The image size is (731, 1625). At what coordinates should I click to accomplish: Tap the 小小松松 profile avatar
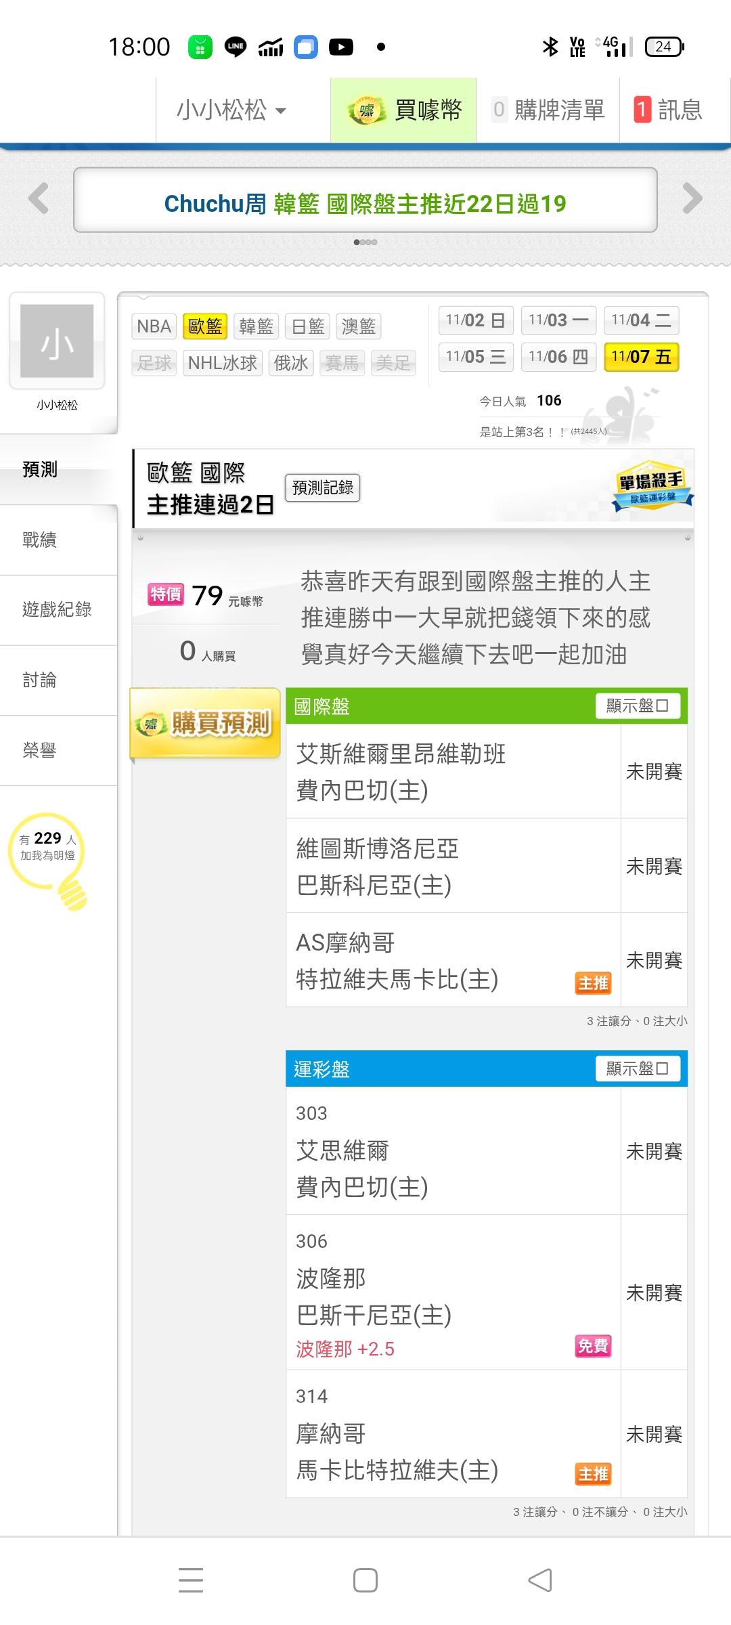(x=57, y=341)
